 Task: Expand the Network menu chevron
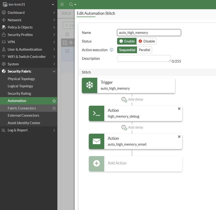54,20
